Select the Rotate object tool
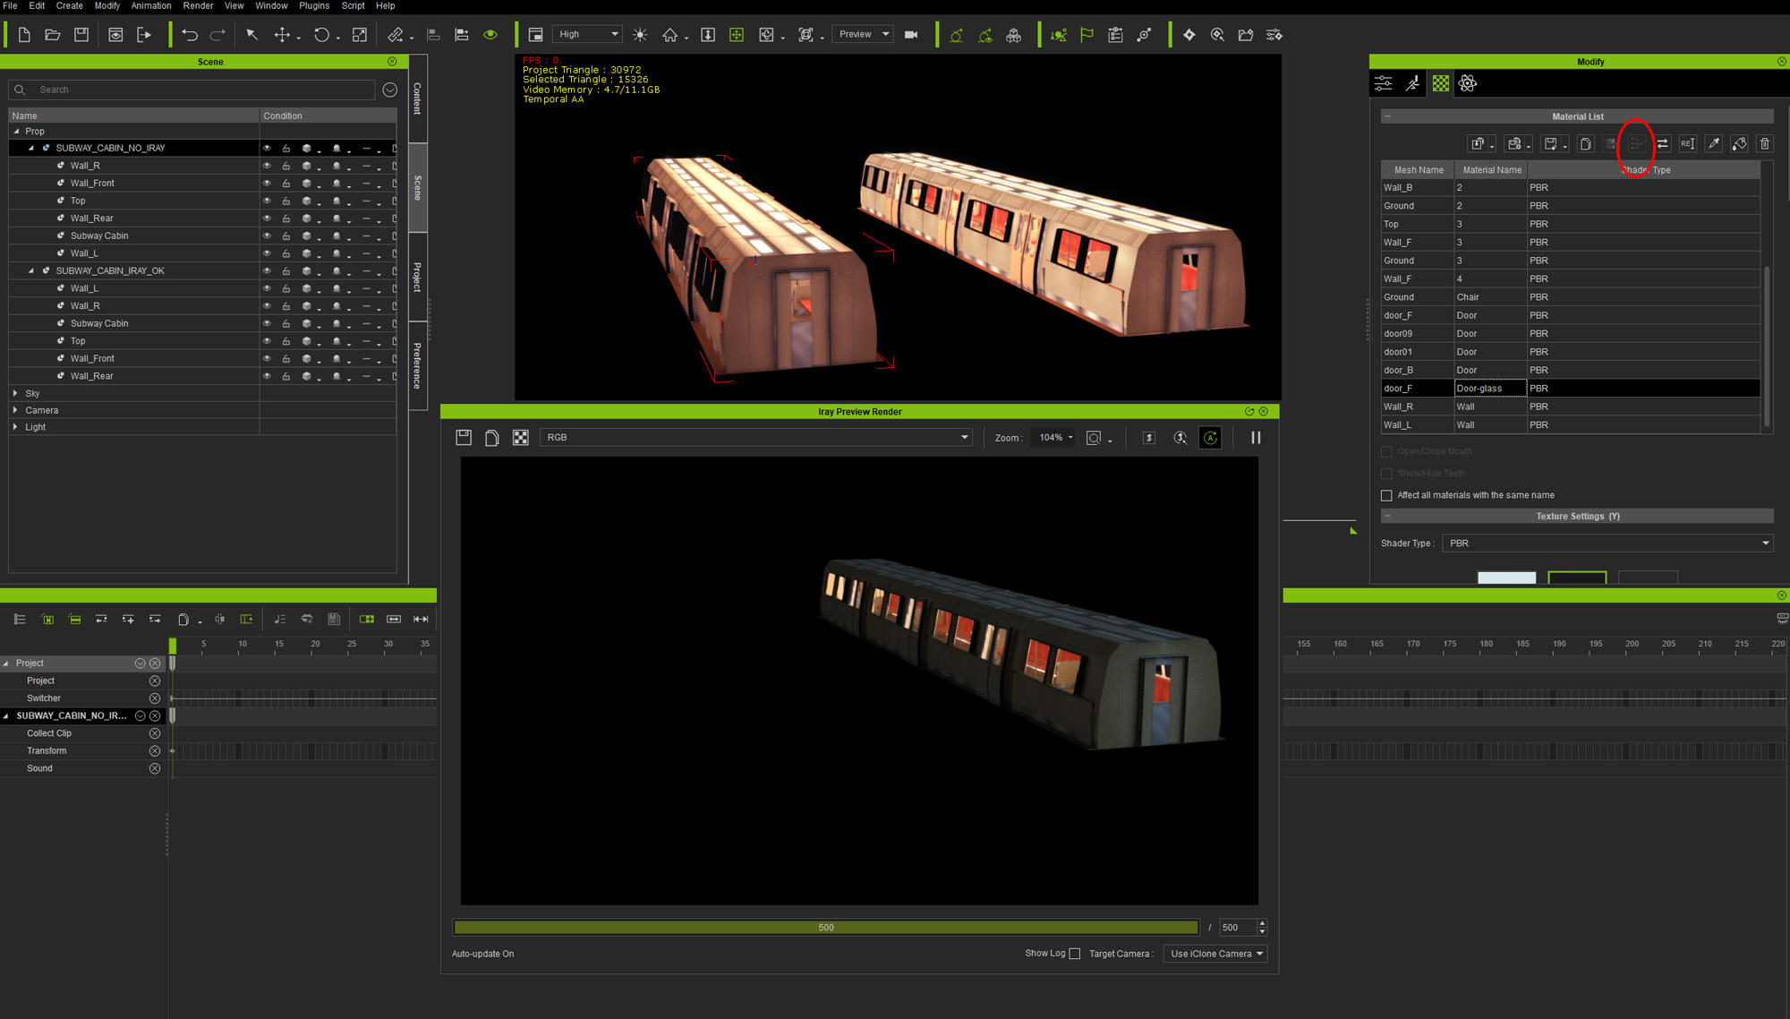The width and height of the screenshot is (1790, 1019). (321, 35)
